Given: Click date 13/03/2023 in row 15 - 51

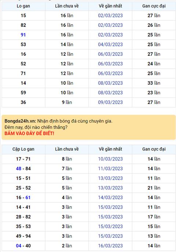Looking at the screenshot, I should [110, 178].
